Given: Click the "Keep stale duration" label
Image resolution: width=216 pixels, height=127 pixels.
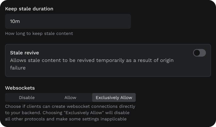Looking at the screenshot, I should pos(29,9).
